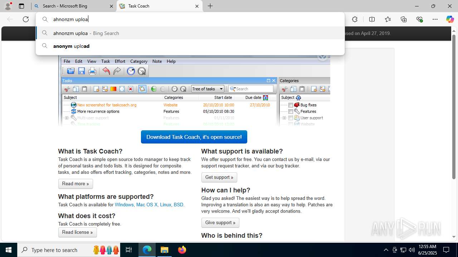458x257 pixels.
Task: Open the browser Extensions puzzle icon
Action: tap(355, 19)
